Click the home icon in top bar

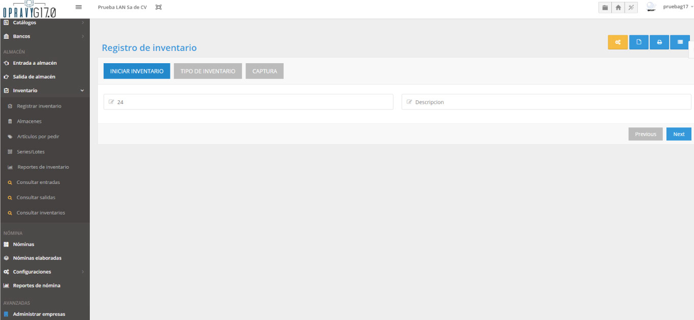click(618, 8)
